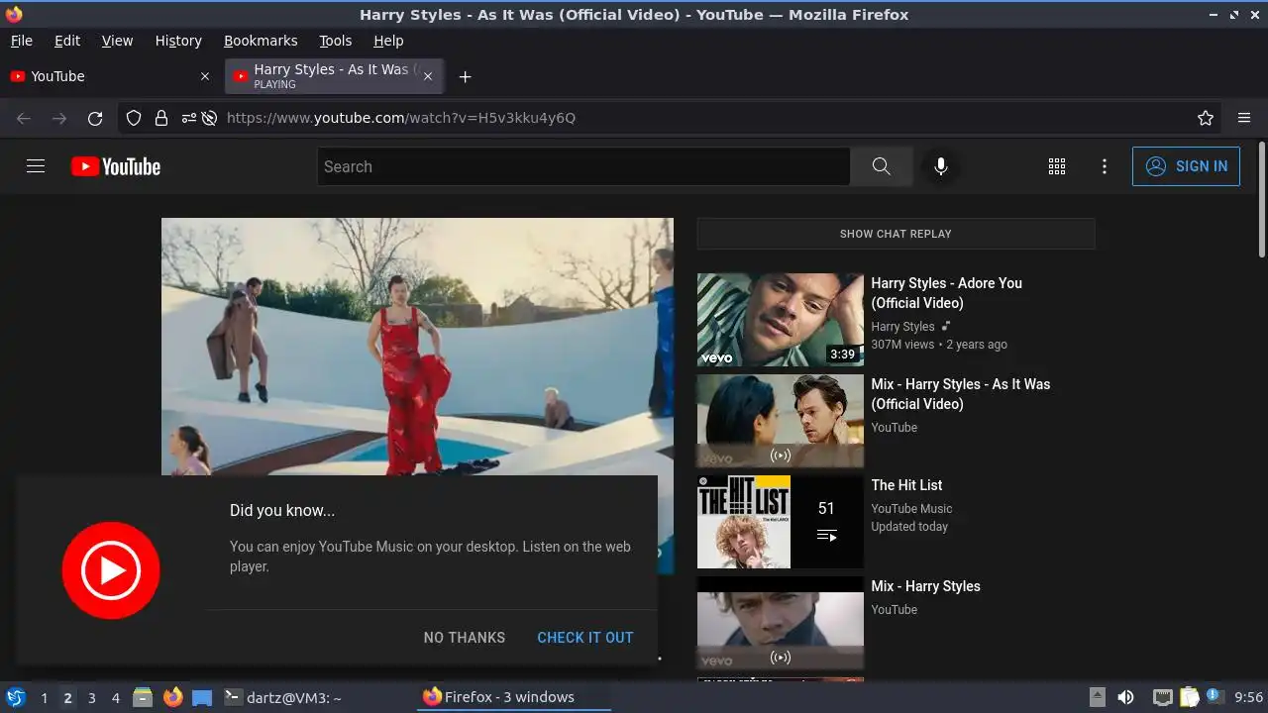This screenshot has width=1268, height=713.
Task: Open the Help menu
Action: point(388,41)
